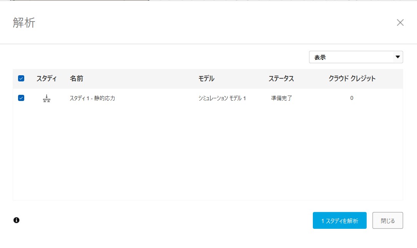Click the 閉じる button

pos(388,220)
